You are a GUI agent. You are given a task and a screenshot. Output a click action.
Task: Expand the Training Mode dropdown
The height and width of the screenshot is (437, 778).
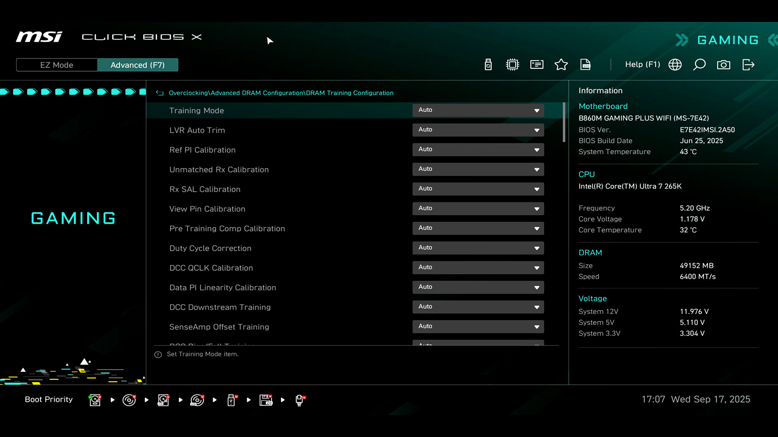point(478,110)
